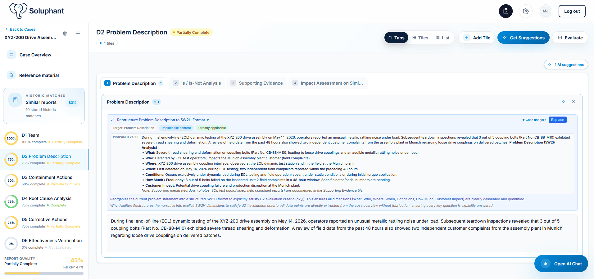Click into the problem description text area
This screenshot has height=279, width=594.
coord(342,233)
